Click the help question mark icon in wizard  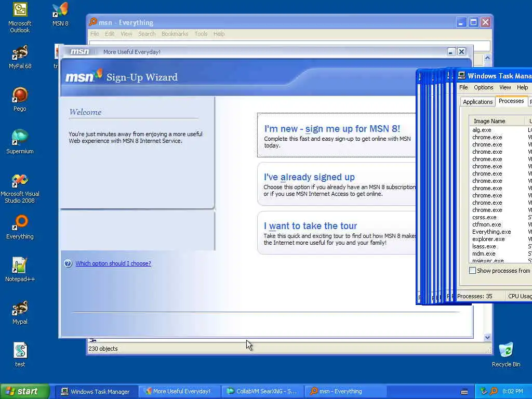(68, 263)
